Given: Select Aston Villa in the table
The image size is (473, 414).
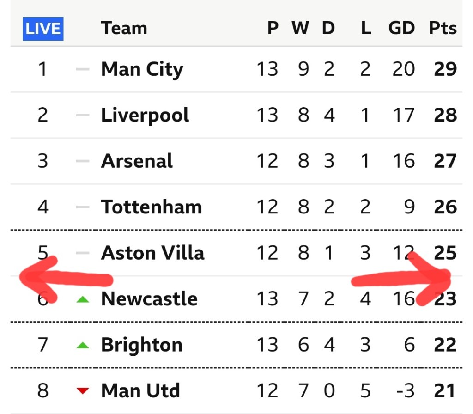Looking at the screenshot, I should point(152,253).
